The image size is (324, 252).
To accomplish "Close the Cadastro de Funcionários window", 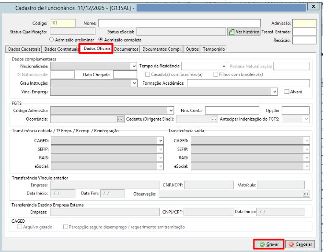I will 313,6.
